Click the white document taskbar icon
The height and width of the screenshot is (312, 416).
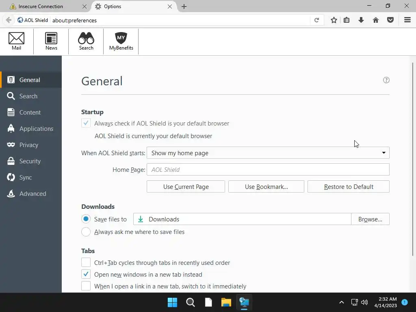tap(208, 302)
